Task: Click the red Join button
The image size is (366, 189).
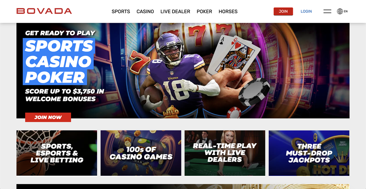Action: 283,11
